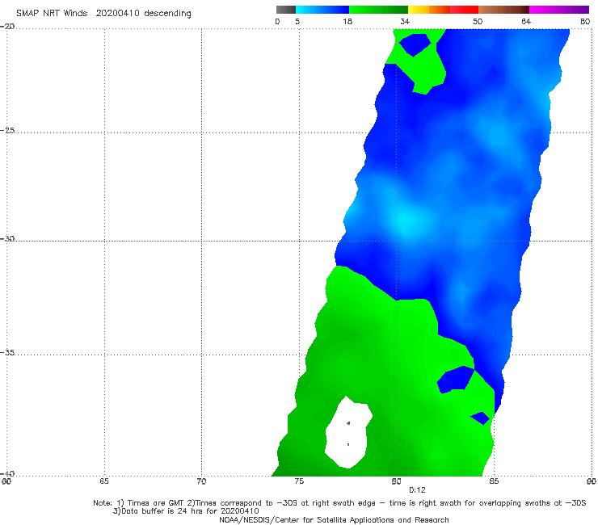This screenshot has height=525, width=598.
Task: Click the longitude axis label '85'
Action: 494,481
